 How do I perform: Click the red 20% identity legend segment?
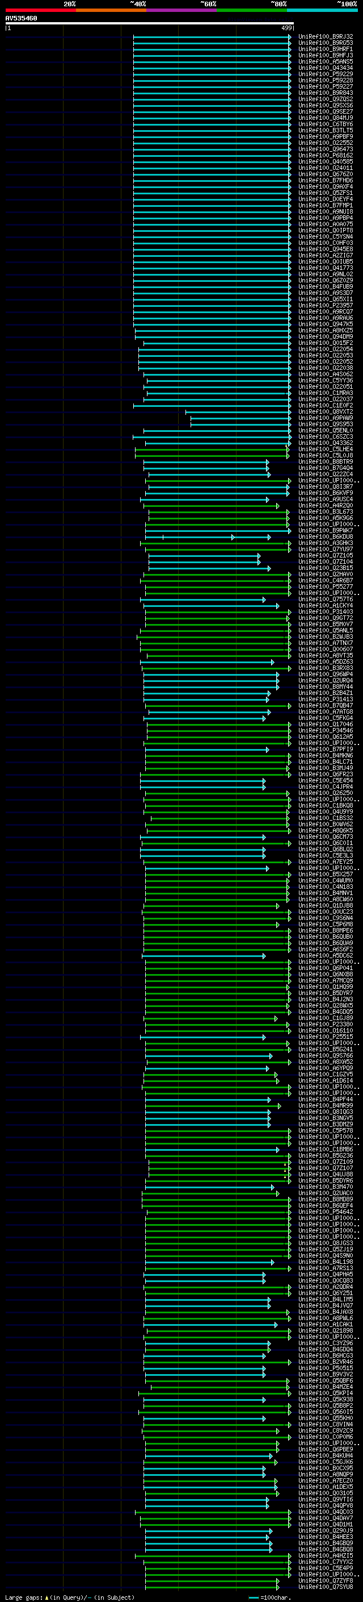pos(40,10)
